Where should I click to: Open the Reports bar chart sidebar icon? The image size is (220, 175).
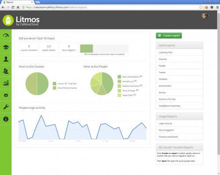(x=6, y=83)
